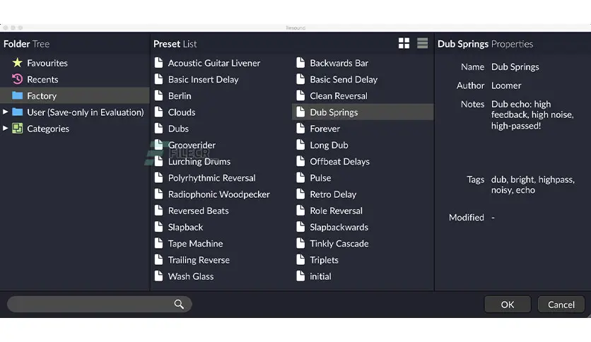This screenshot has height=342, width=591.
Task: Choose the Retro Delay preset
Action: [333, 194]
